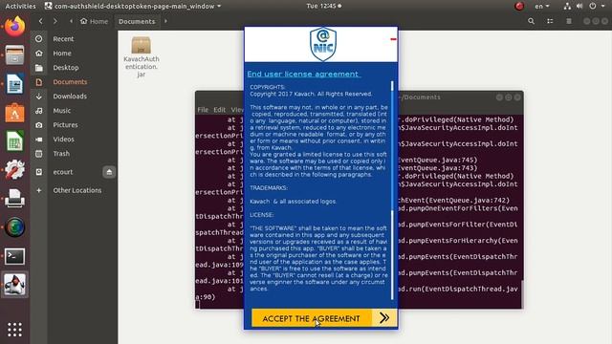Select KavachAuthentication.jar file
612x344 pixels.
pos(141,56)
